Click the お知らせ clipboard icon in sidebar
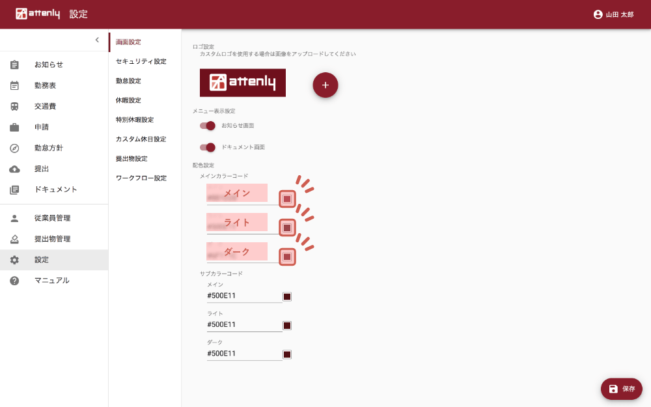651x407 pixels. tap(14, 64)
